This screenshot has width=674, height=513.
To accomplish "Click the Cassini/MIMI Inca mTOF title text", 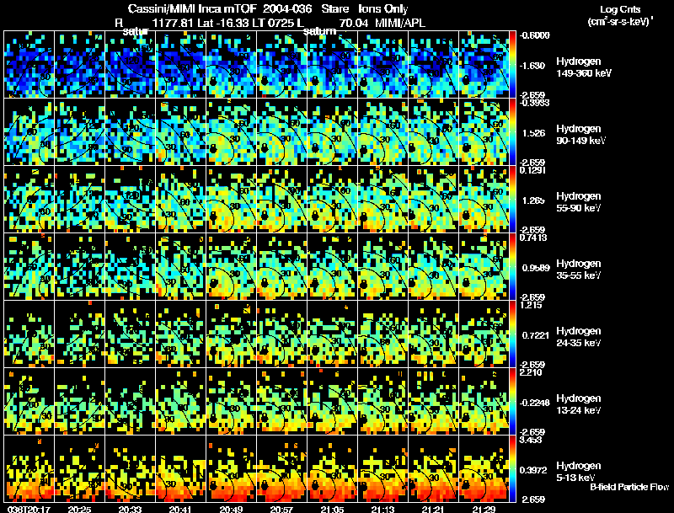I will tap(192, 8).
